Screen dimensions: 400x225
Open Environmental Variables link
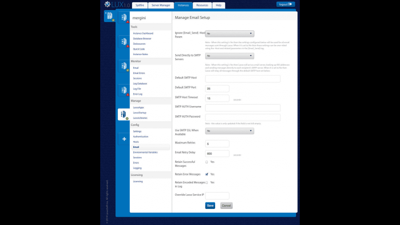(145, 152)
